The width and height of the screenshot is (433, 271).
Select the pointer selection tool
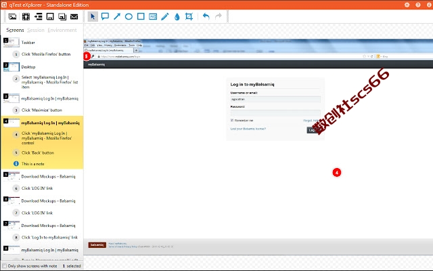point(93,16)
